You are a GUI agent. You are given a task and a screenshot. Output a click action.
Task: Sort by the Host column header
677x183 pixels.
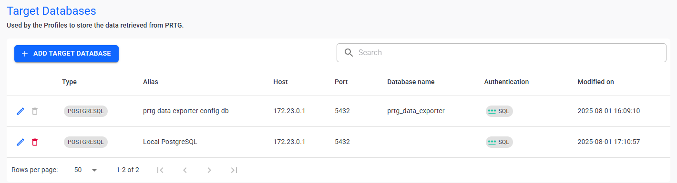pos(280,82)
